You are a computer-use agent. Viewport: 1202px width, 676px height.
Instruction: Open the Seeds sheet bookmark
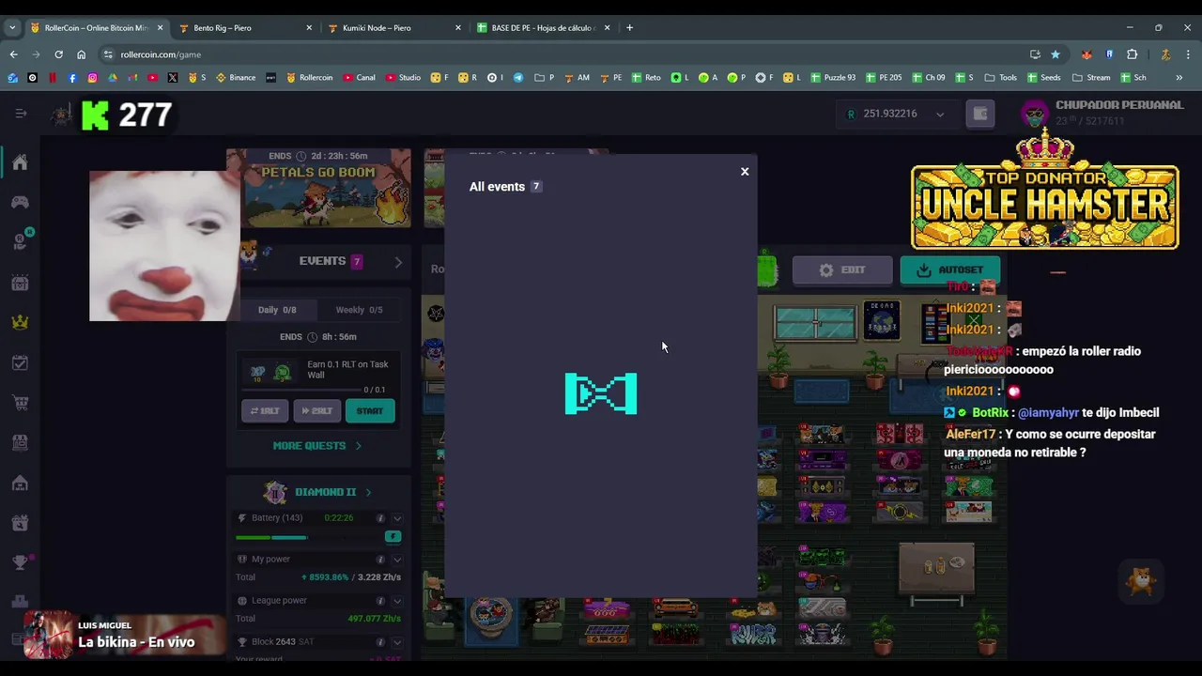(x=1044, y=78)
